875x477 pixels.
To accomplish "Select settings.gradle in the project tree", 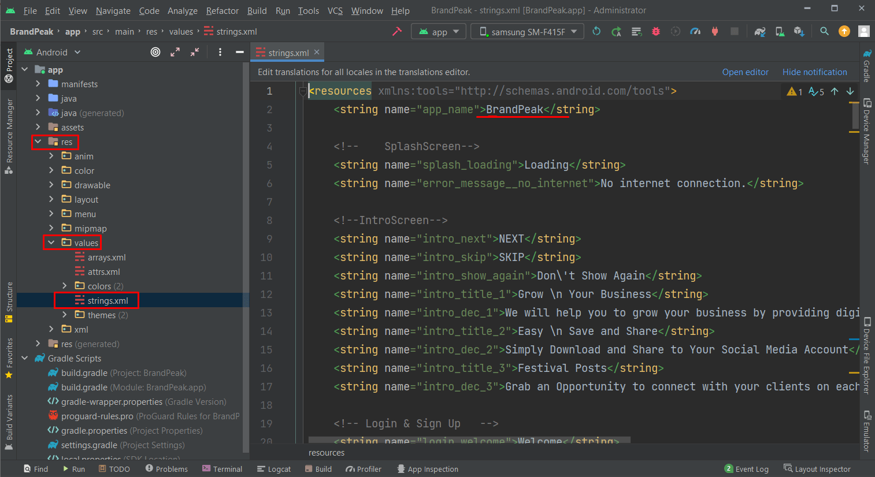I will pos(116,445).
